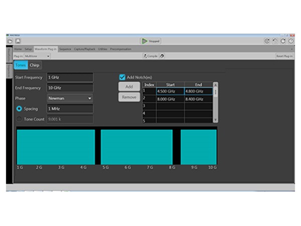Open the Capture/Playback tab
The height and width of the screenshot is (226, 301).
point(84,49)
